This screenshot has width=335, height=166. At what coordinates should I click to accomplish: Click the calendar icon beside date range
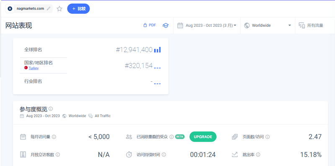(x=180, y=26)
